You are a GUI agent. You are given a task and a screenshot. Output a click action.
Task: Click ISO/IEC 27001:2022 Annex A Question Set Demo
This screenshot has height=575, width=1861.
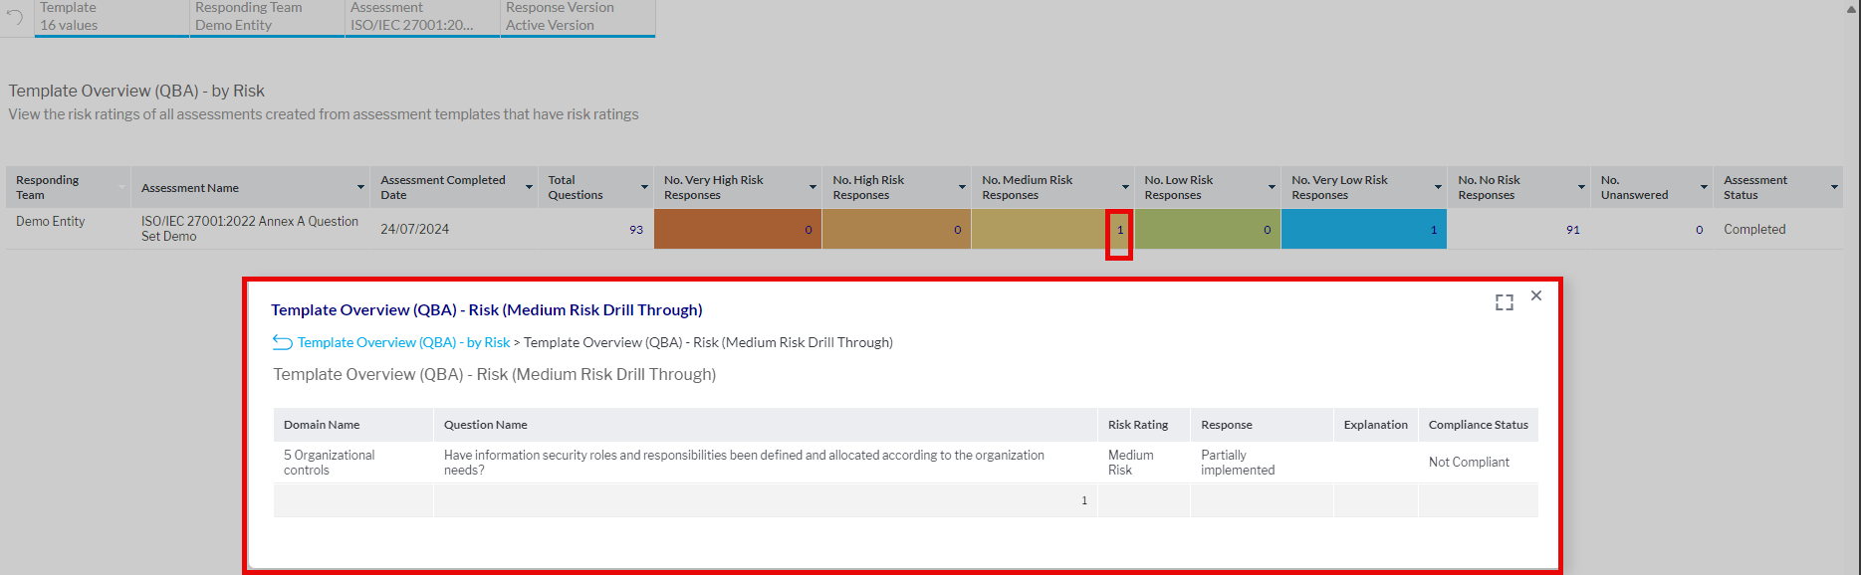point(250,229)
